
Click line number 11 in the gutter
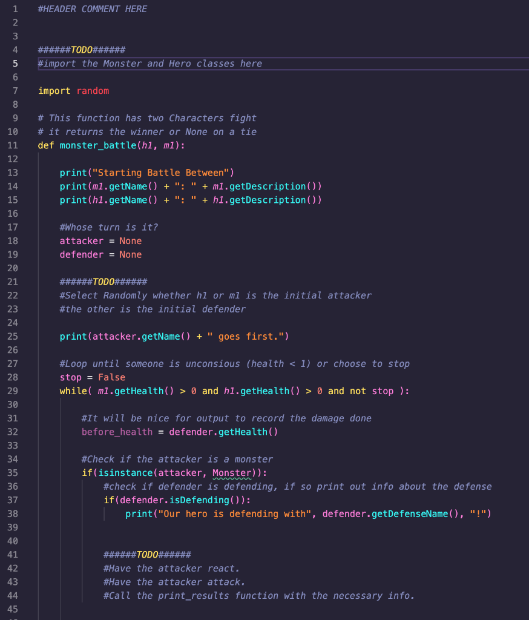13,145
